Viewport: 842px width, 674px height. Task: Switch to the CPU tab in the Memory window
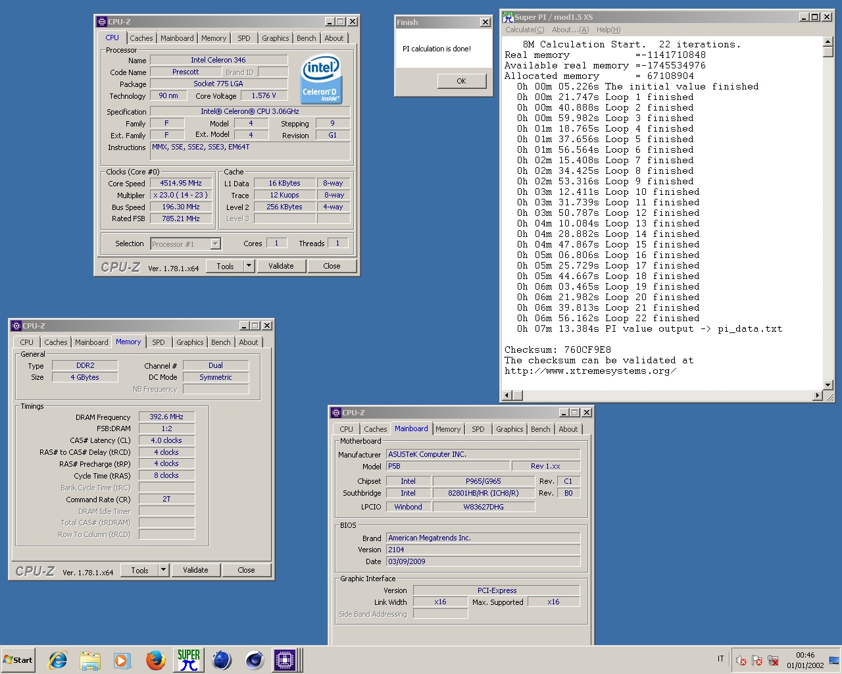[26, 342]
